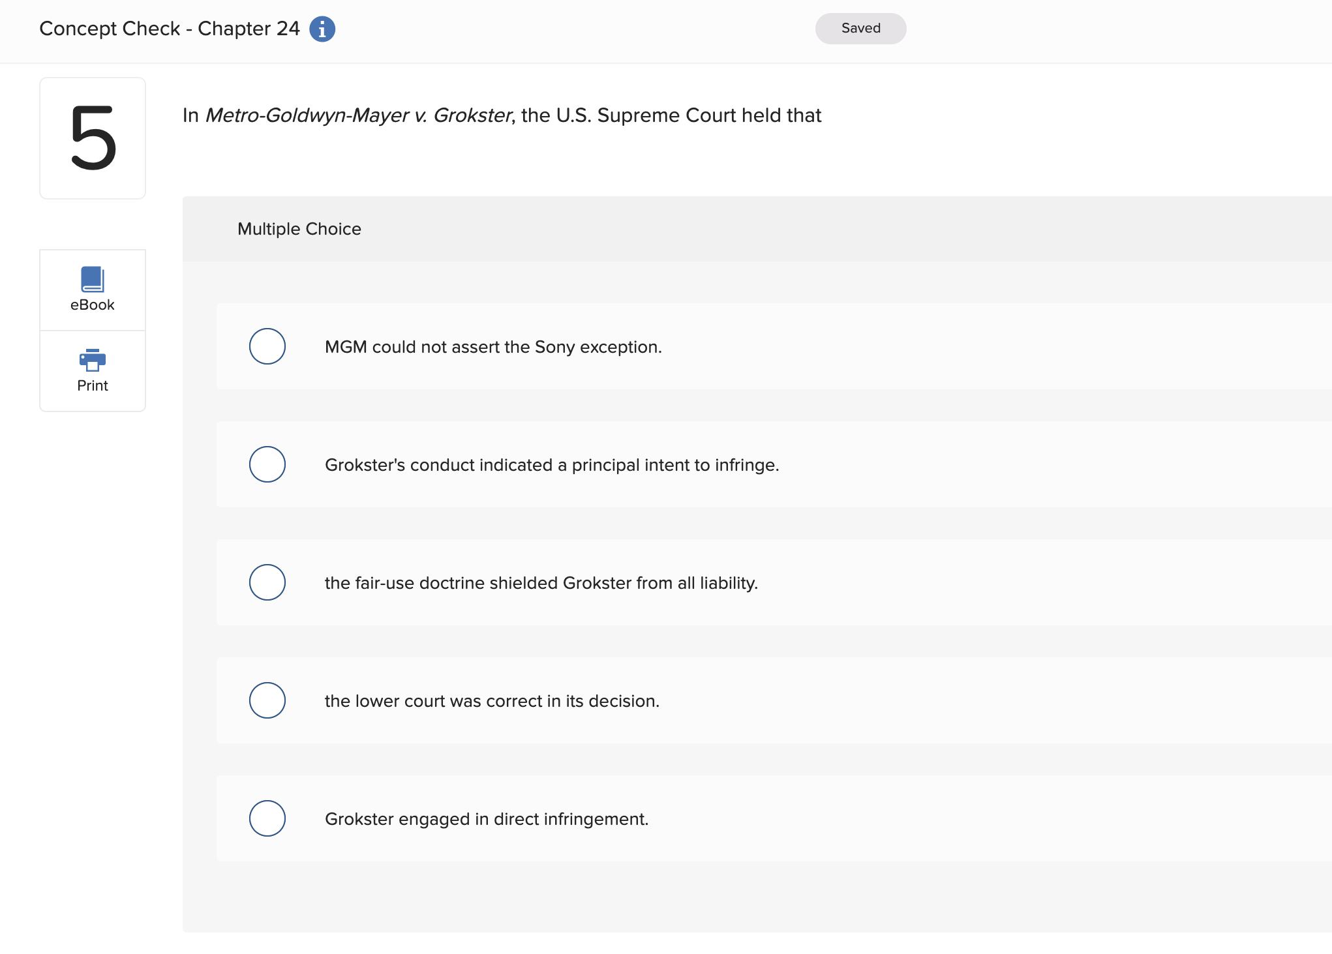
Task: Click the text 'Grokster engaged in direct infringement.'
Action: tap(487, 819)
